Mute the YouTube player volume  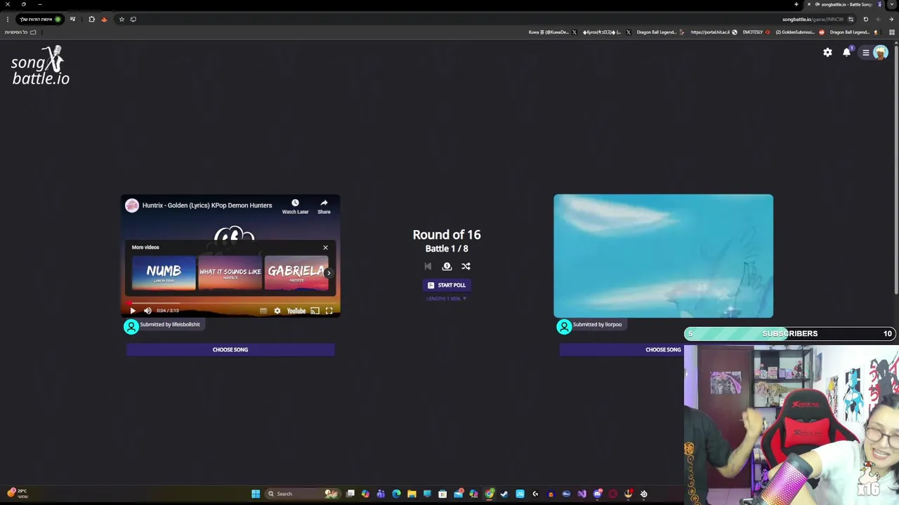(147, 311)
